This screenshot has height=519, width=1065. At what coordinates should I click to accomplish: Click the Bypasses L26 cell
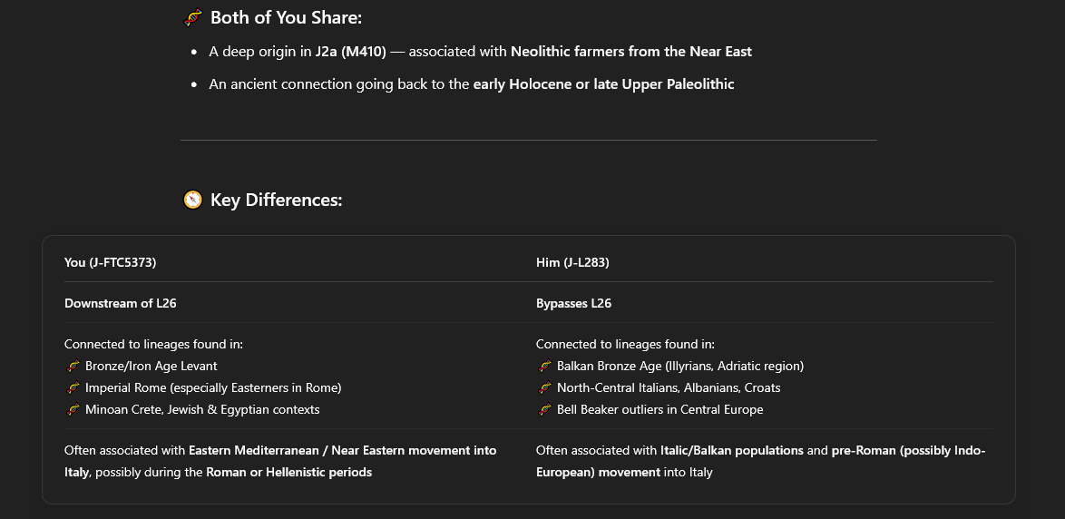coord(573,303)
